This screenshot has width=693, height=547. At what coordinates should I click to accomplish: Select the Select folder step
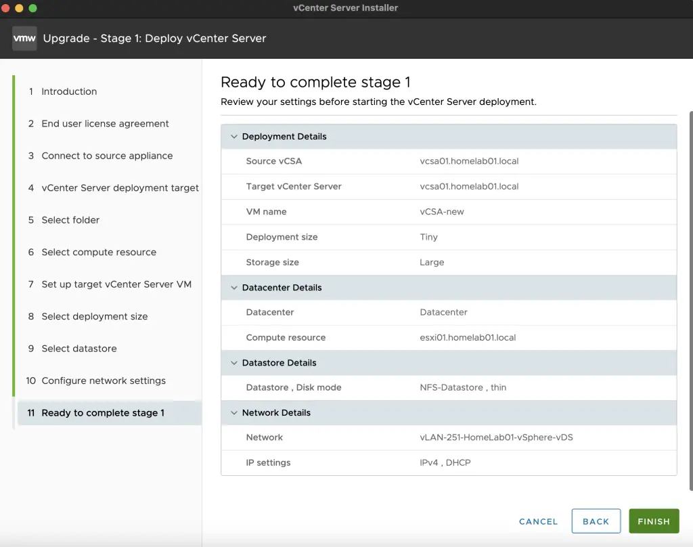[72, 220]
